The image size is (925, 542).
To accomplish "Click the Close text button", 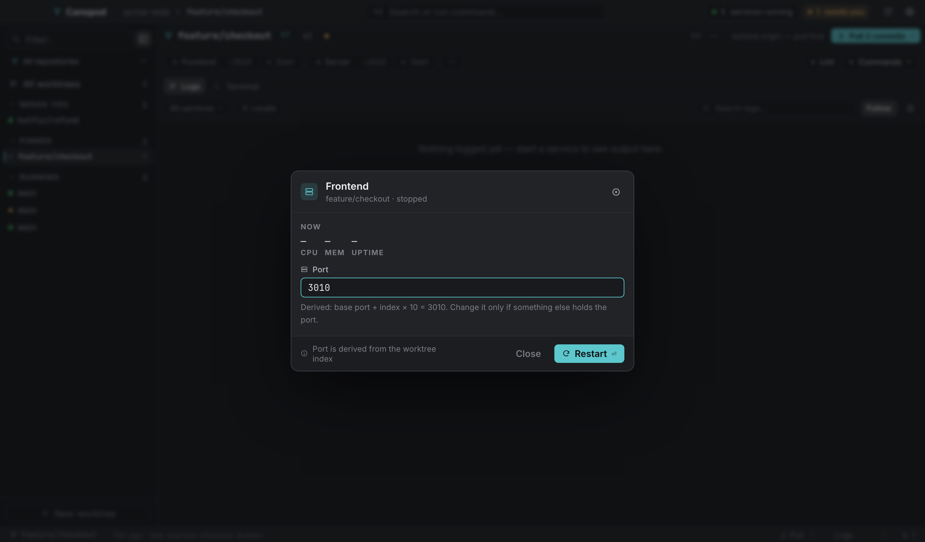I will (528, 354).
